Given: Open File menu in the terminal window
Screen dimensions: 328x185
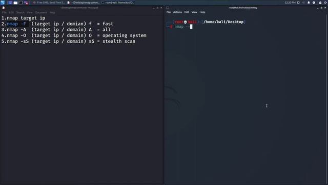Looking at the screenshot, I should (x=169, y=12).
